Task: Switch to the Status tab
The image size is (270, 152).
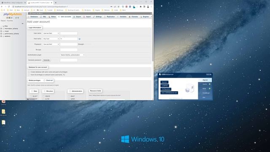Action: [x=52, y=17]
